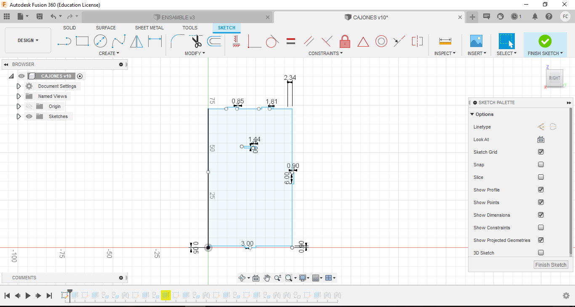Hide the Sketches folder via eye icon
Screen dimensions: 575x307
point(29,116)
